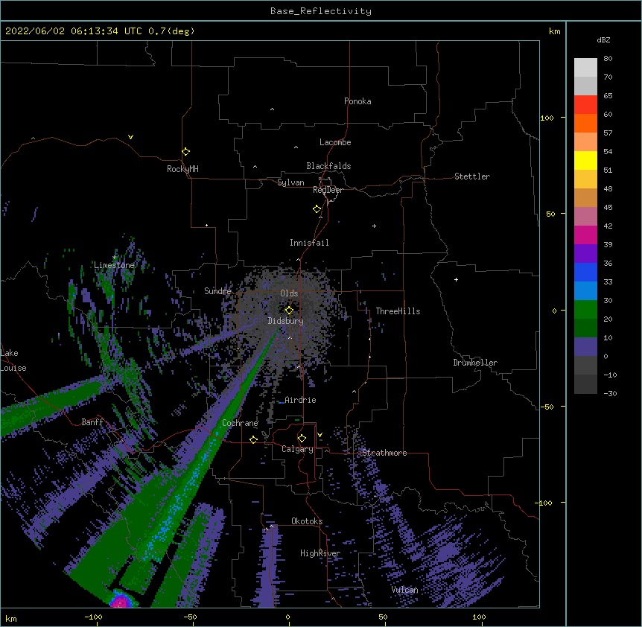Click the 50 tick label on horizontal axis
This screenshot has height=627, width=642.
click(x=383, y=617)
